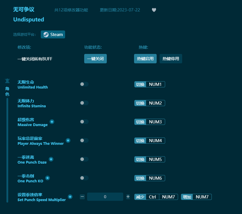Image resolution: width=242 pixels, height=214 pixels.
Task: Click the 一键关闭 button to disable all buffs
Action: 95,59
